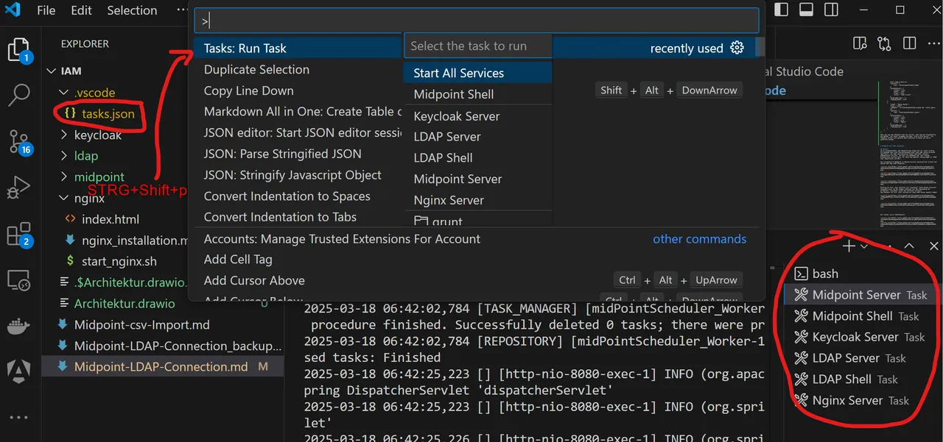
Task: Open Architektur.drawio in the explorer
Action: 125,304
